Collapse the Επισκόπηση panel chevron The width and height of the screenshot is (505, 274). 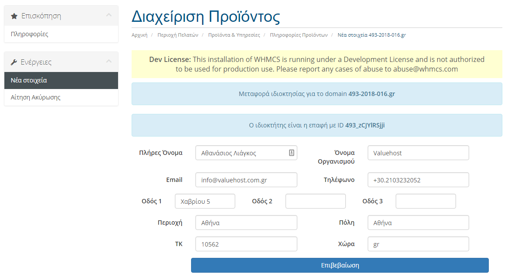[x=109, y=16]
